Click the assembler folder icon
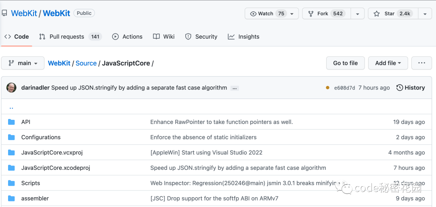 pyautogui.click(x=11, y=199)
